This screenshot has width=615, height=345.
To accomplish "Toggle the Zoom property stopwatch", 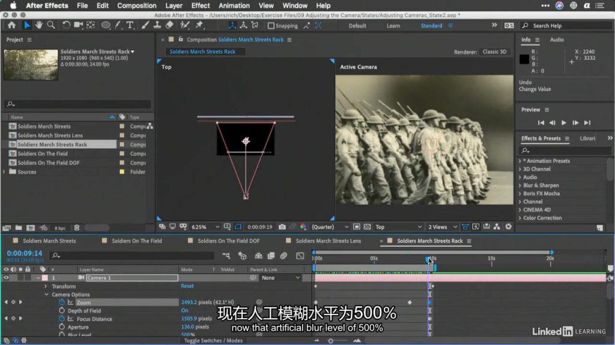I will click(62, 302).
